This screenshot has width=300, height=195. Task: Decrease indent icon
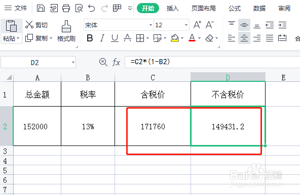[x=270, y=25]
